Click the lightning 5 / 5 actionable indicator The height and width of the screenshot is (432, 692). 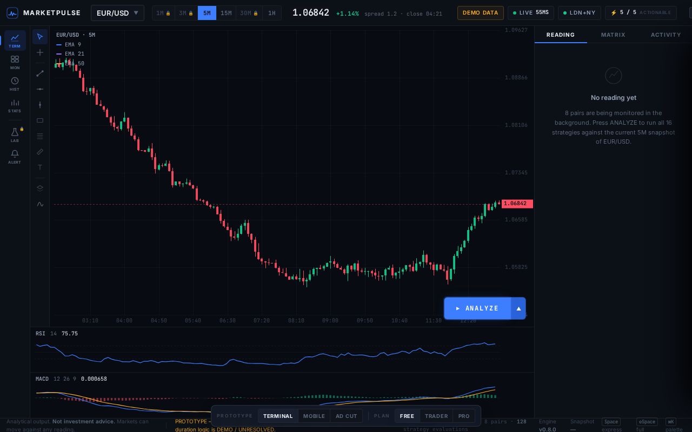click(641, 12)
